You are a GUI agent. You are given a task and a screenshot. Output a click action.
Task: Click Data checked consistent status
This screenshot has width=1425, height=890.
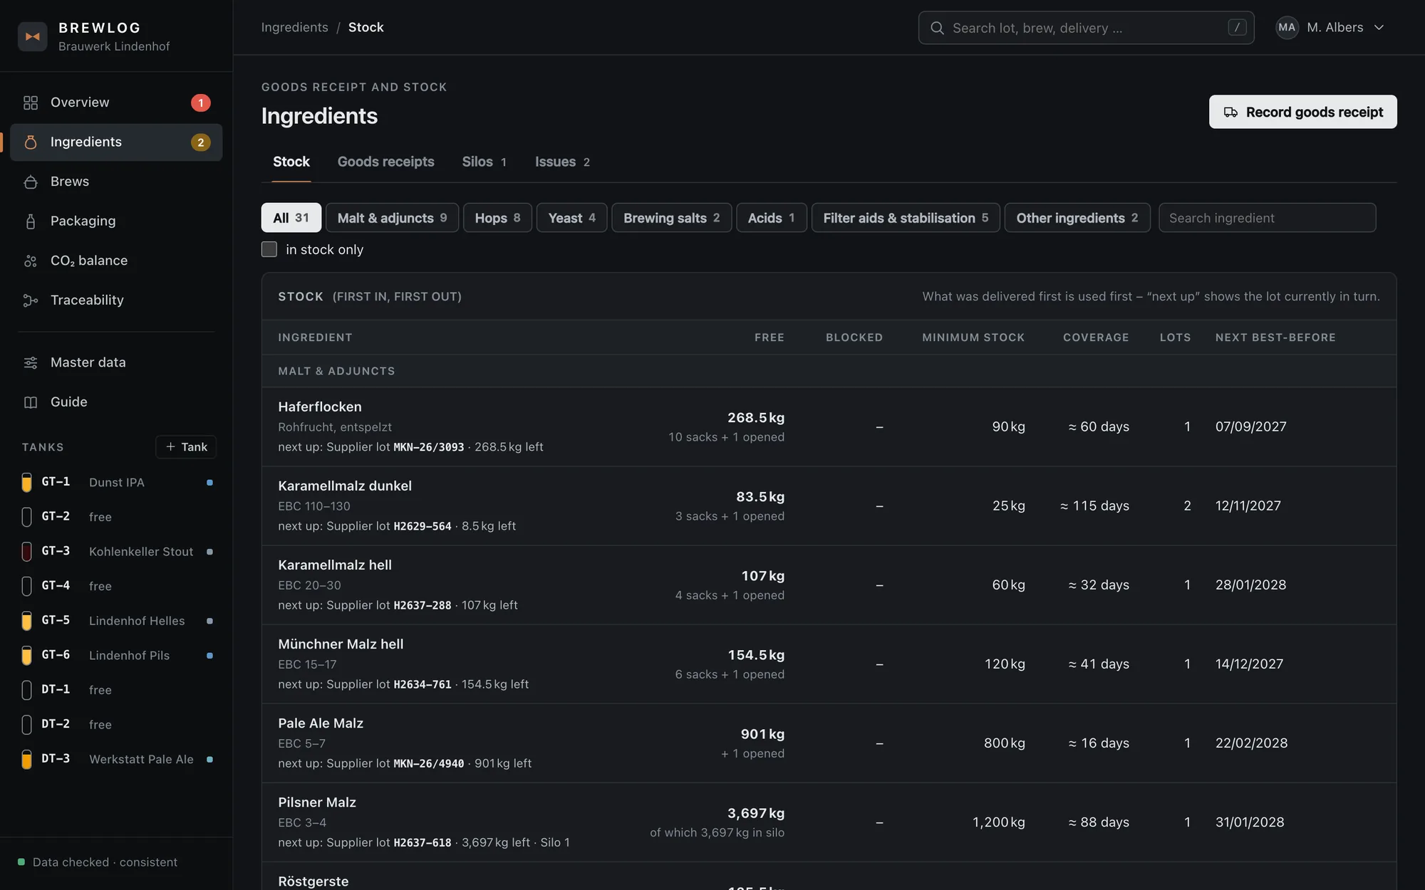(x=97, y=862)
